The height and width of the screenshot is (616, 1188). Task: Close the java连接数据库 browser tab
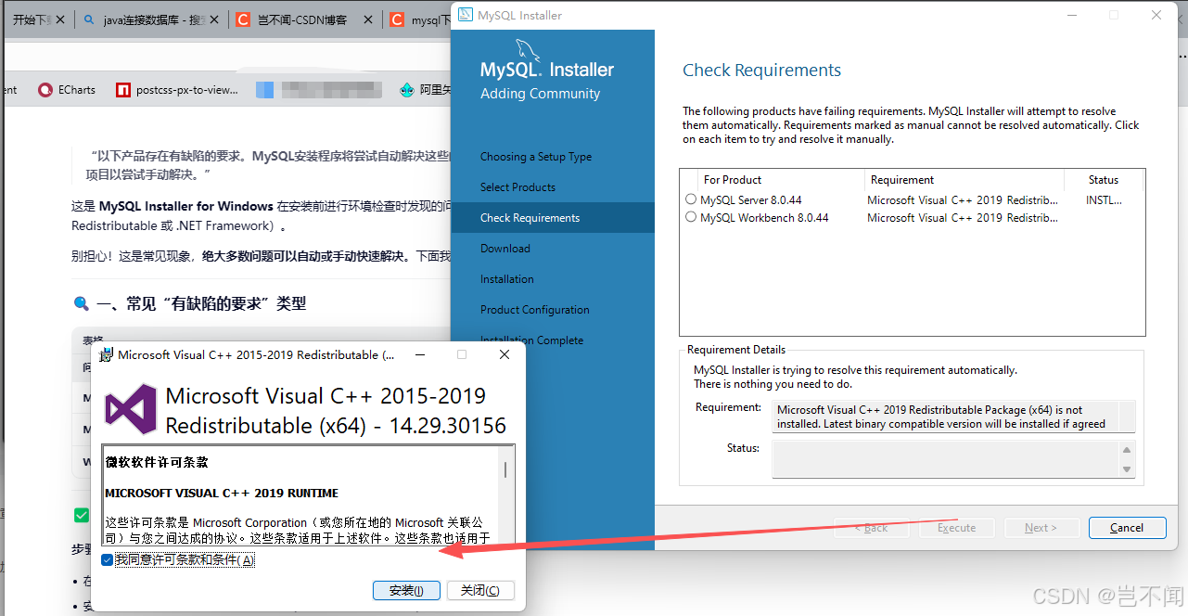(x=213, y=19)
